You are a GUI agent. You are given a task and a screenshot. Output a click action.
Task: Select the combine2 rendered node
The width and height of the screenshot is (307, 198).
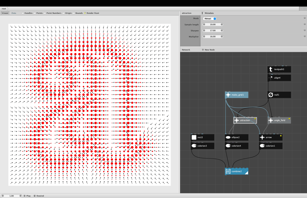point(236,171)
